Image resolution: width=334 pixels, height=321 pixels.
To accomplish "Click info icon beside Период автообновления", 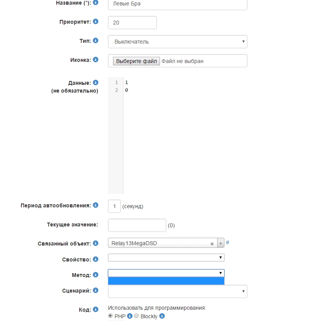I will 96,205.
